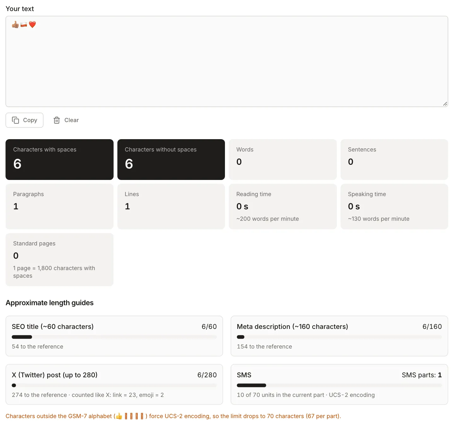Click the trash can icon beside Clear
Image resolution: width=454 pixels, height=426 pixels.
point(57,120)
